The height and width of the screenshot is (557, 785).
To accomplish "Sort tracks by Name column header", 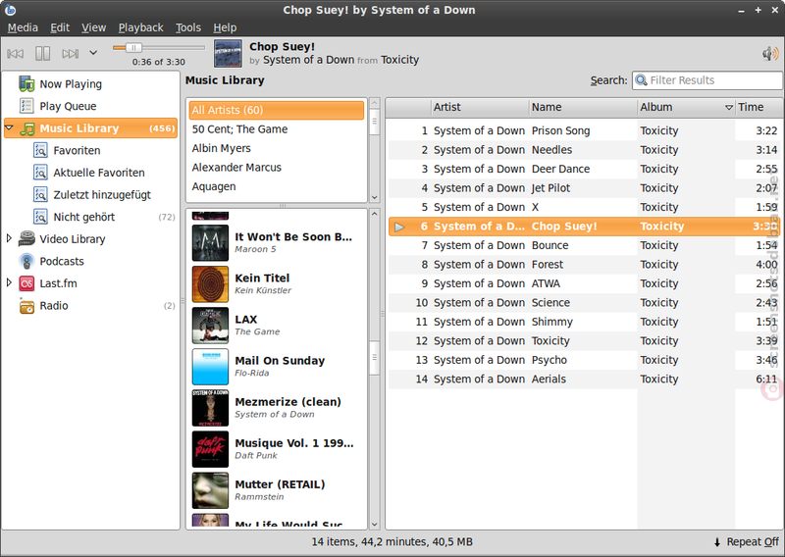I will [x=583, y=107].
